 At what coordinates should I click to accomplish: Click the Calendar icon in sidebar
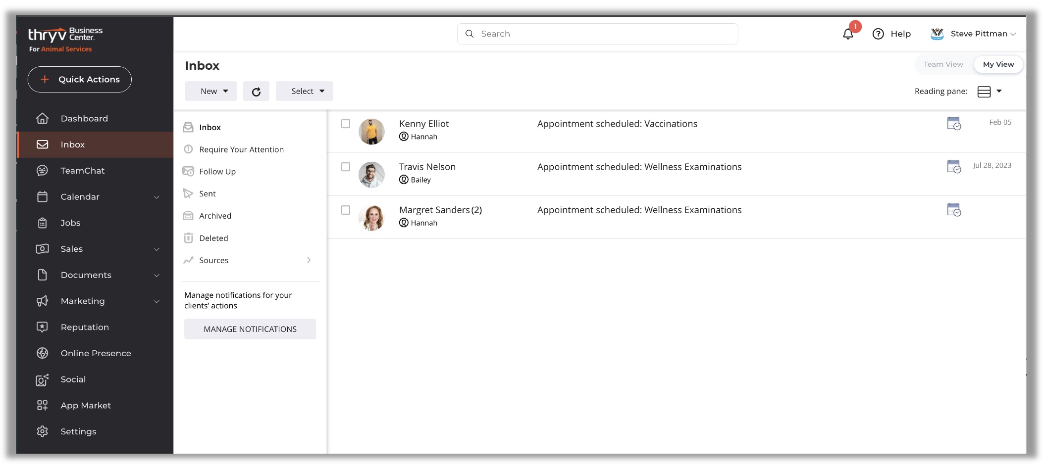(x=43, y=197)
